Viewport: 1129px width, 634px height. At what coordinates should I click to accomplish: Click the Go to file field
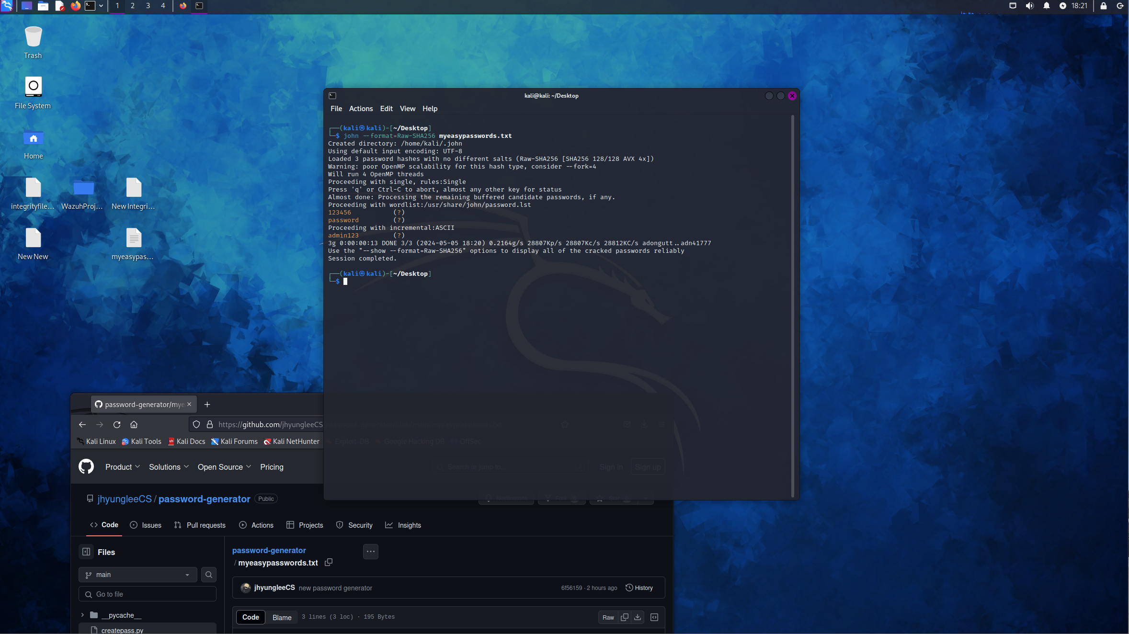(x=148, y=594)
